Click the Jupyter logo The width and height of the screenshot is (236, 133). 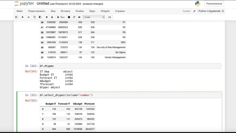click(x=24, y=4)
